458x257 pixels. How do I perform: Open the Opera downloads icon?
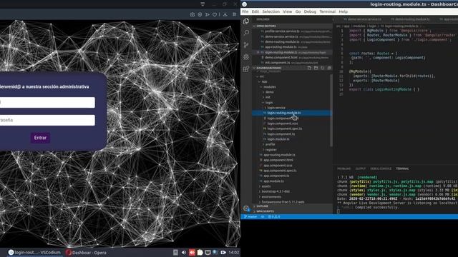[x=225, y=14]
